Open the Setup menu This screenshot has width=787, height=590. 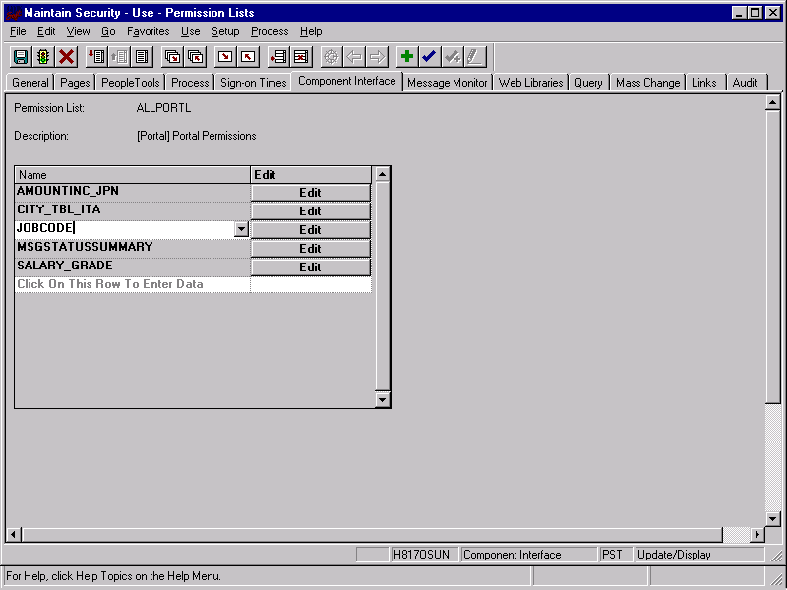(x=225, y=31)
